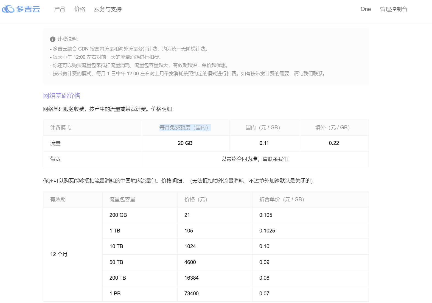Click the 1024 price for 10 TB

tap(190, 246)
